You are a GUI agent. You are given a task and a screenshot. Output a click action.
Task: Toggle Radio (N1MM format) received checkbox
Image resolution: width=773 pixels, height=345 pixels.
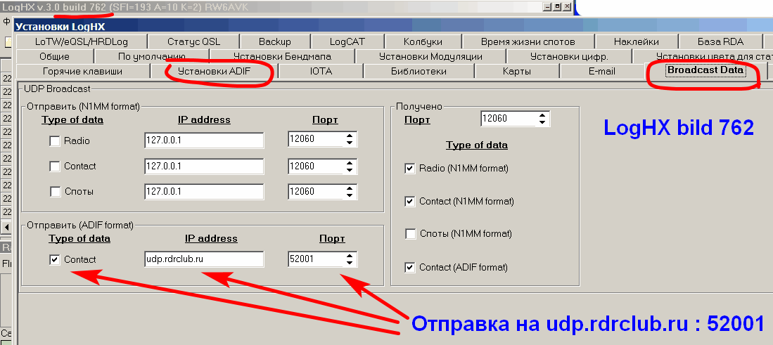click(x=410, y=169)
